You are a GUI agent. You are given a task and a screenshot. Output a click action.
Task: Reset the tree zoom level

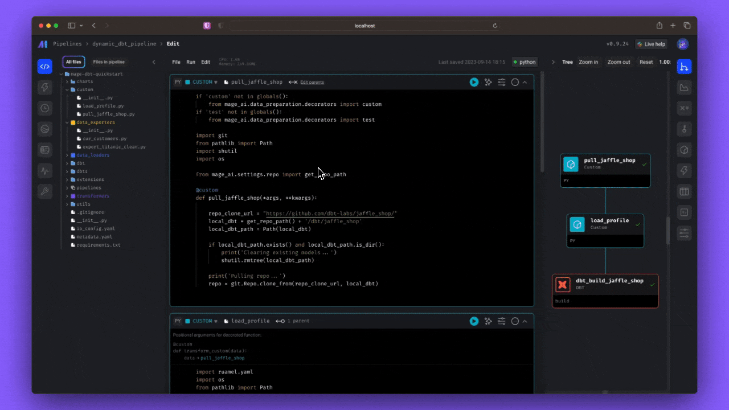click(x=646, y=62)
